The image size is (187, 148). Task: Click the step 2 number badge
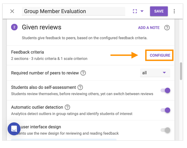(x=14, y=27)
